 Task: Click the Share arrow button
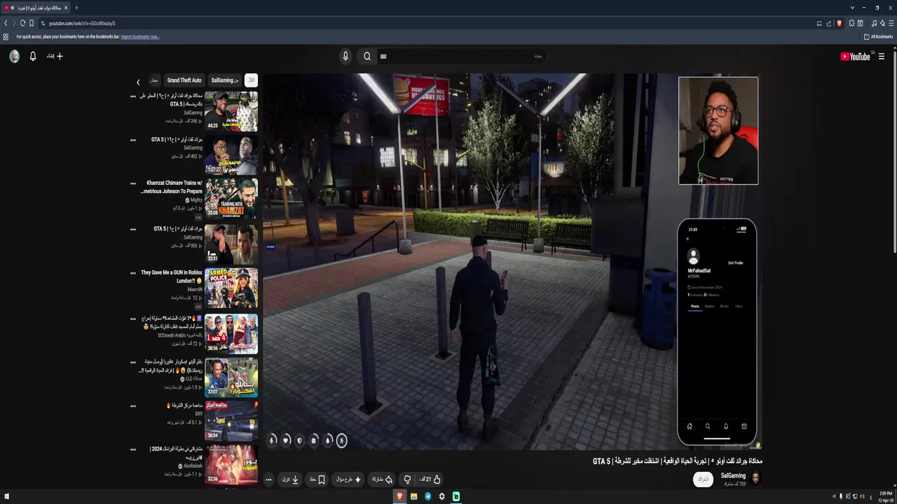coord(382,479)
